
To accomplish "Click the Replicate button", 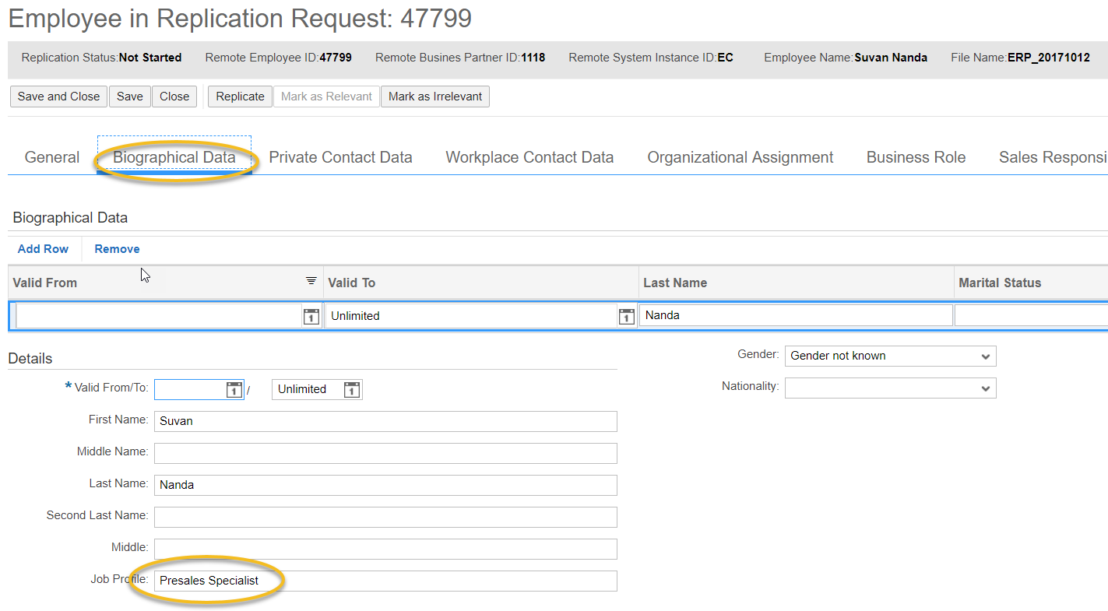I will click(x=239, y=96).
